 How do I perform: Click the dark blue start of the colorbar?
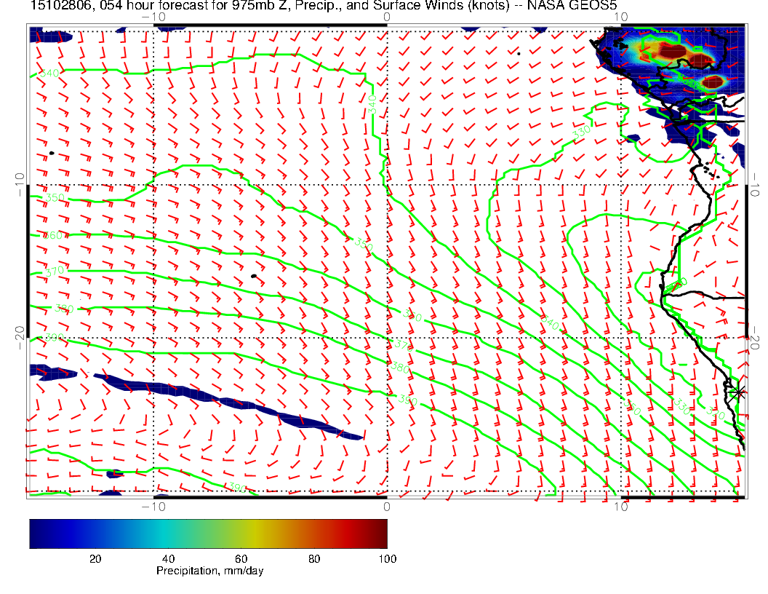38,534
